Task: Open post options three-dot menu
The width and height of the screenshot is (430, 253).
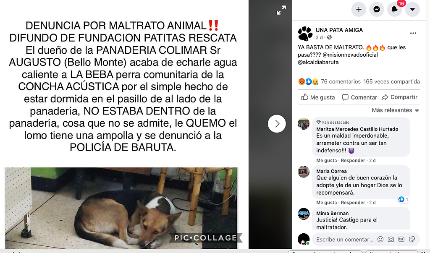Action: (413, 33)
